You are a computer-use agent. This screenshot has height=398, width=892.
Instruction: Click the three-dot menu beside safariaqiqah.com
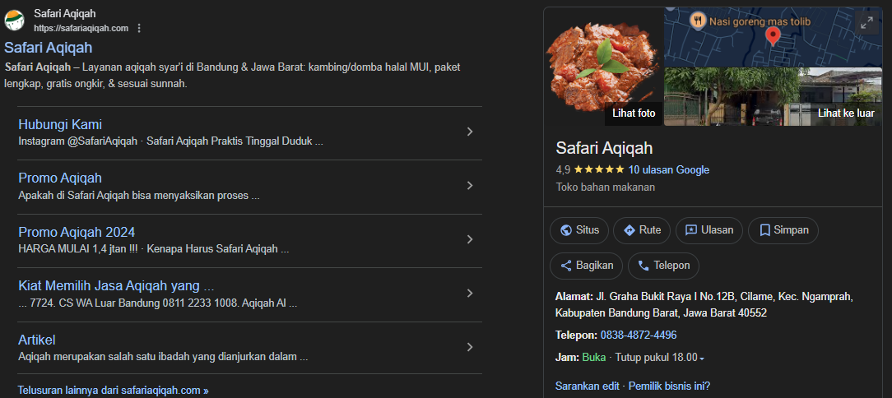(139, 28)
